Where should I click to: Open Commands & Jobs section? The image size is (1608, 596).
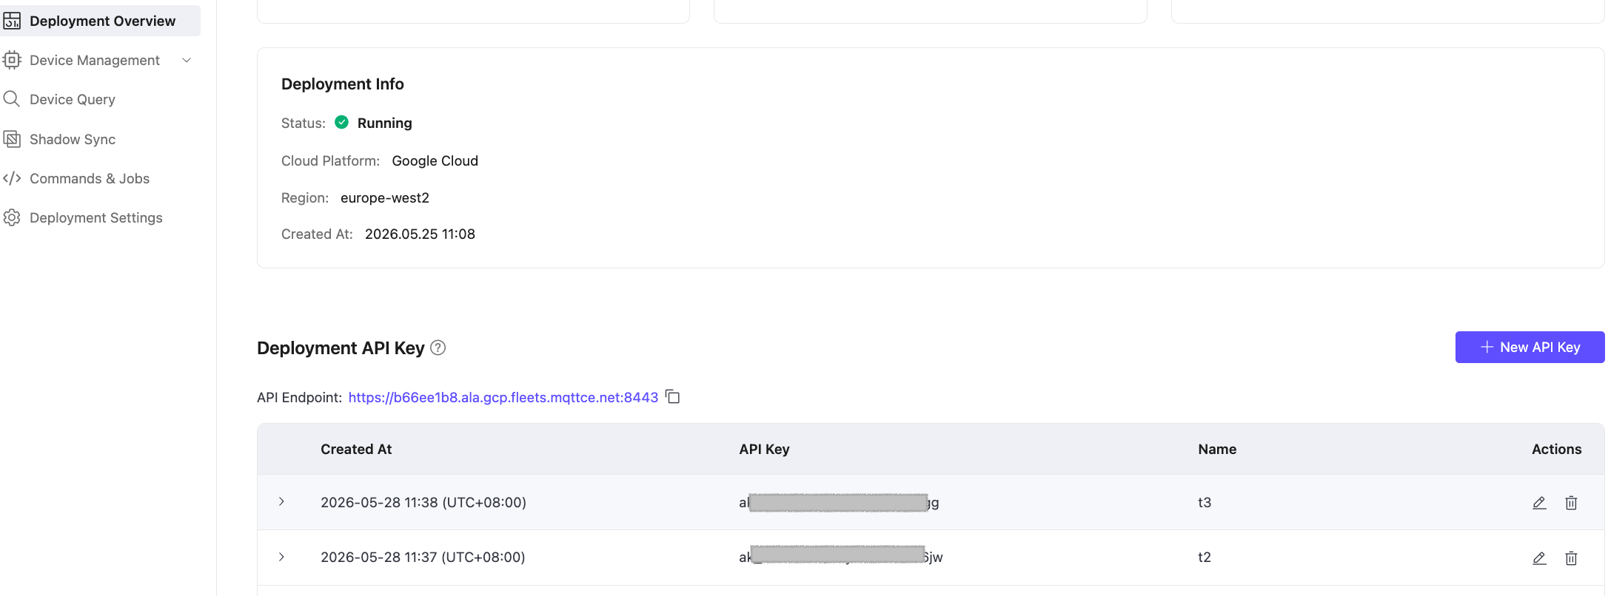point(90,178)
